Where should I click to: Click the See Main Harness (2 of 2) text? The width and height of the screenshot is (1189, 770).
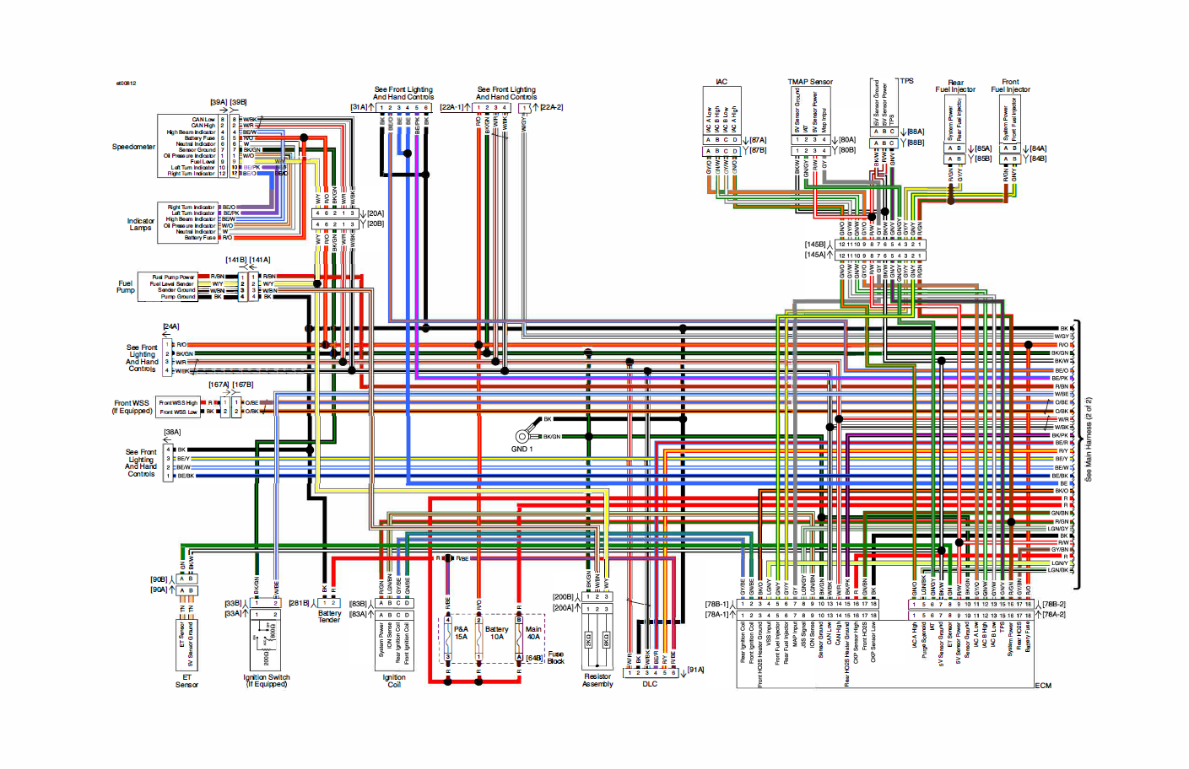pyautogui.click(x=1089, y=439)
